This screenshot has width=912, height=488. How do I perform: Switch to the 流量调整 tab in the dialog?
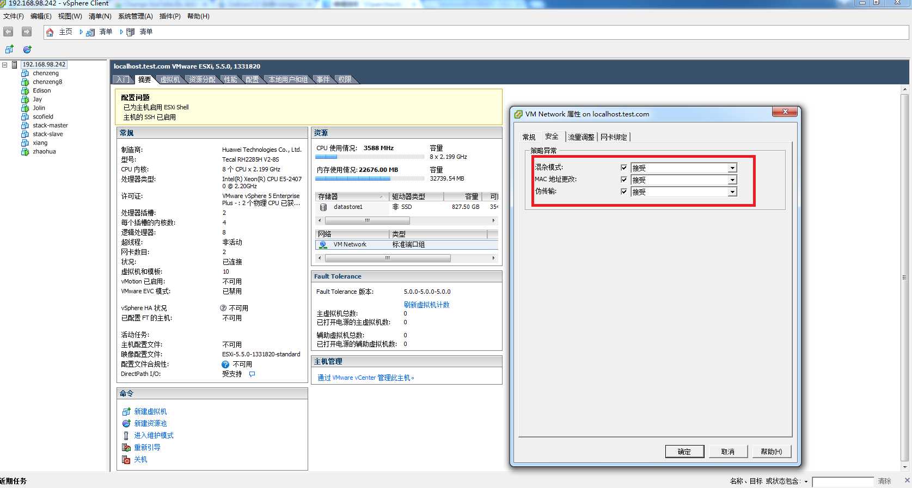(x=581, y=137)
